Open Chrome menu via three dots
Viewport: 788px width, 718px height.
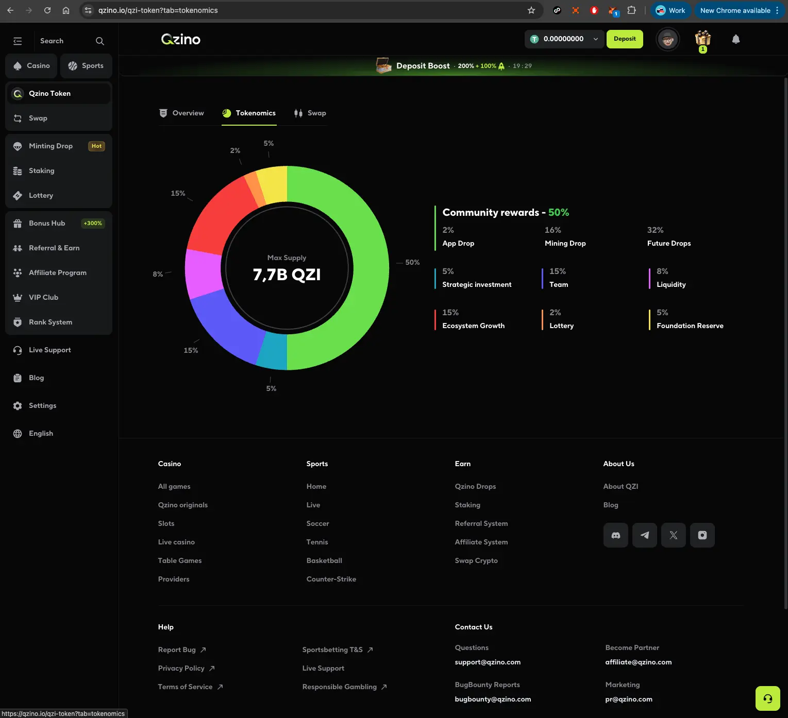click(x=777, y=10)
